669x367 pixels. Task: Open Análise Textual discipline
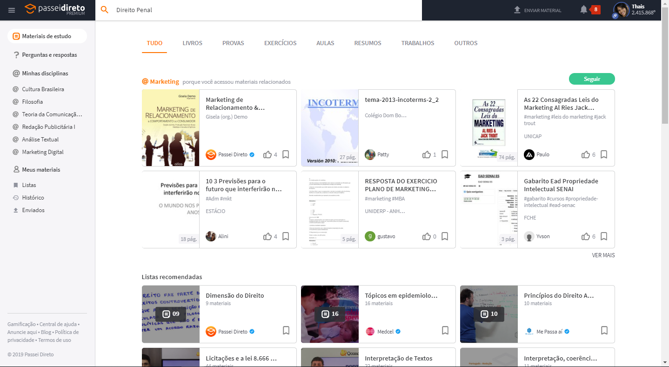pyautogui.click(x=40, y=140)
